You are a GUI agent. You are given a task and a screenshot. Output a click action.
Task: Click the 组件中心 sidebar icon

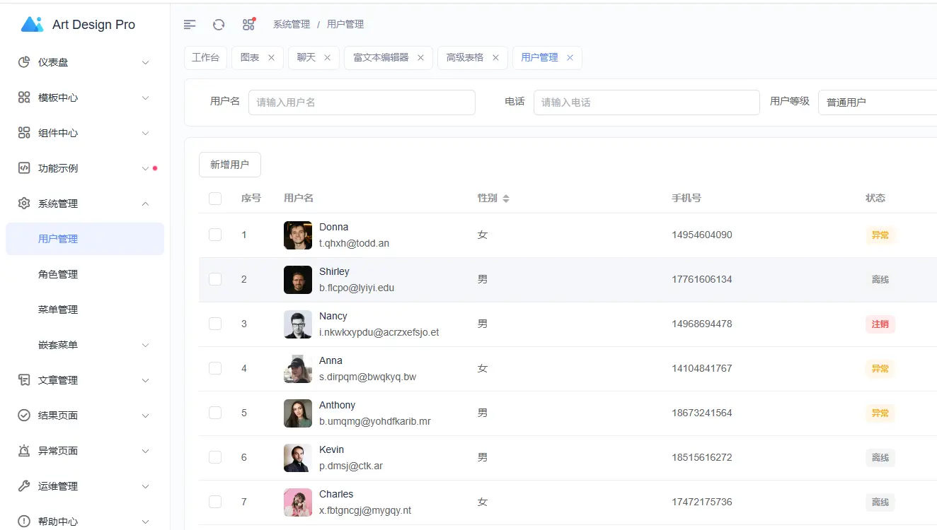point(24,133)
